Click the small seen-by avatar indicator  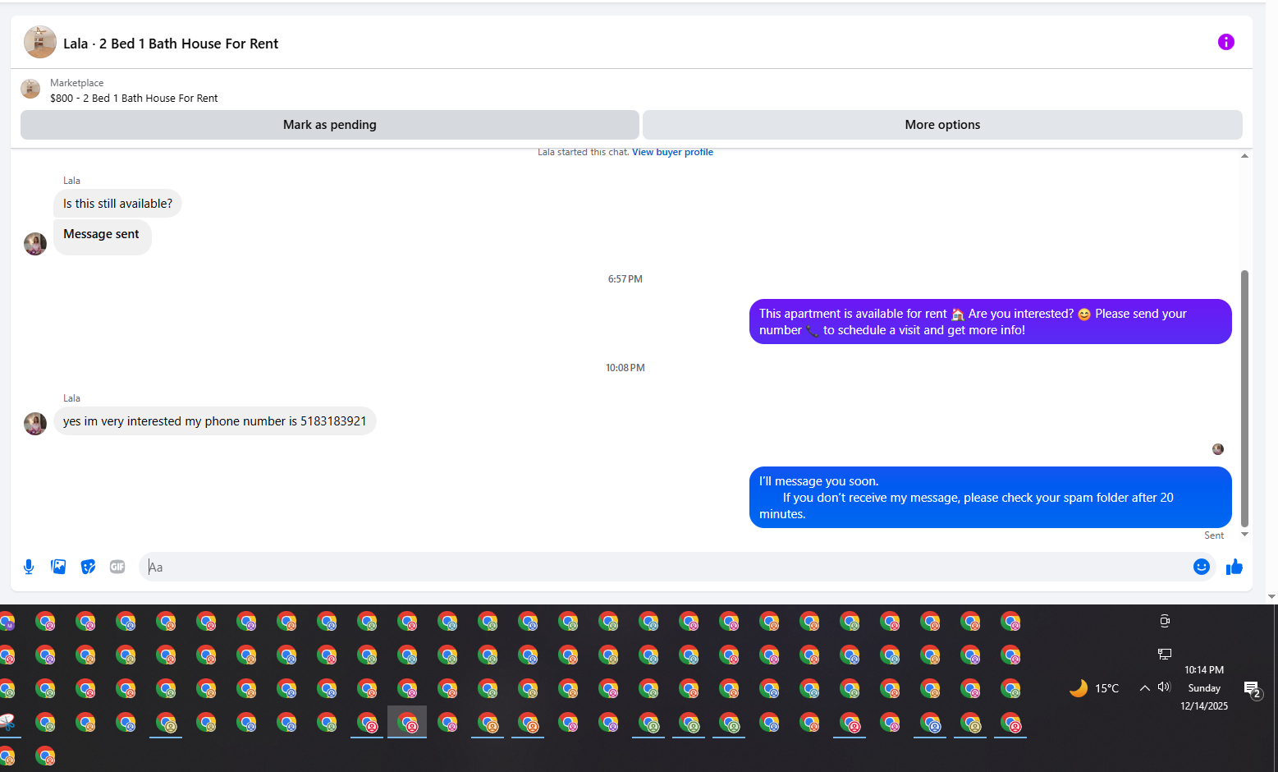point(1218,449)
